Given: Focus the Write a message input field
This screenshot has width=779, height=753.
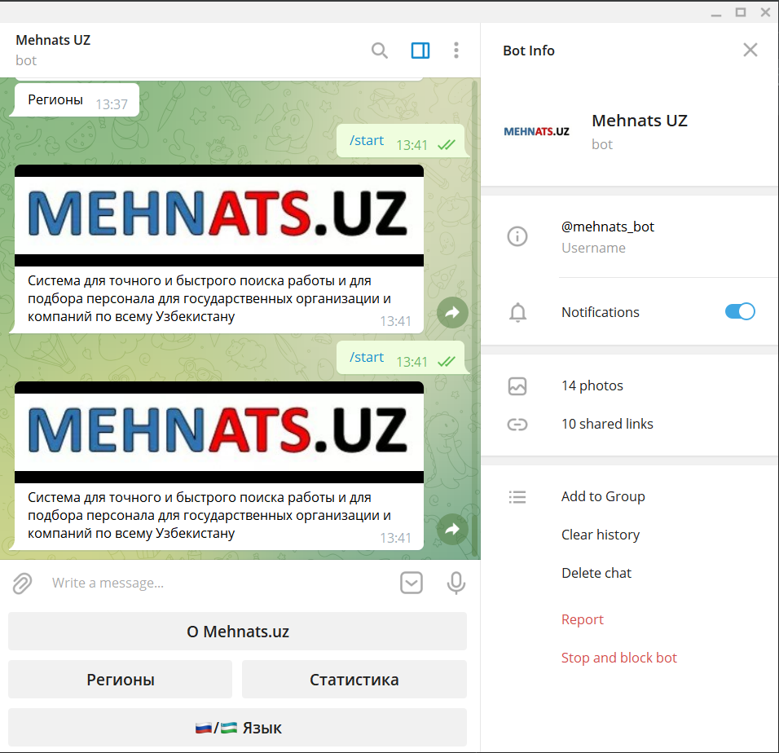Looking at the screenshot, I should 218,583.
